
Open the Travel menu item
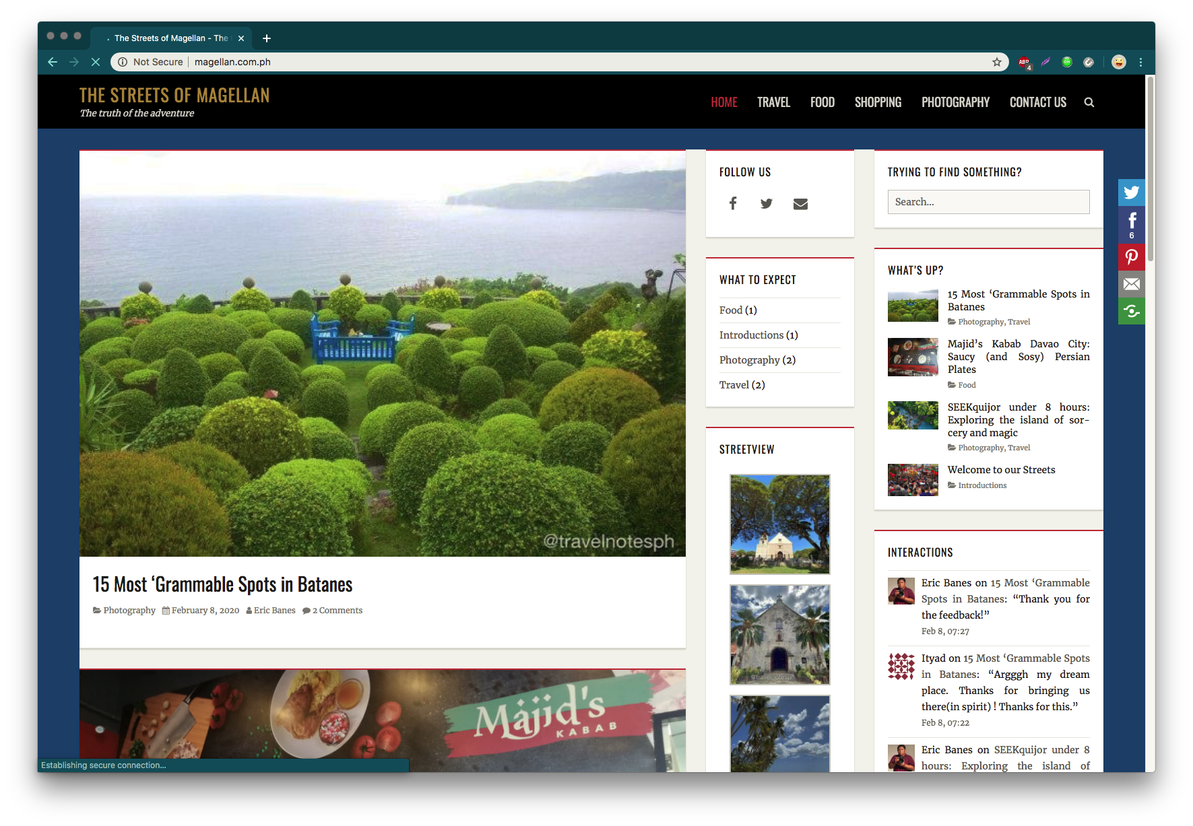click(773, 102)
